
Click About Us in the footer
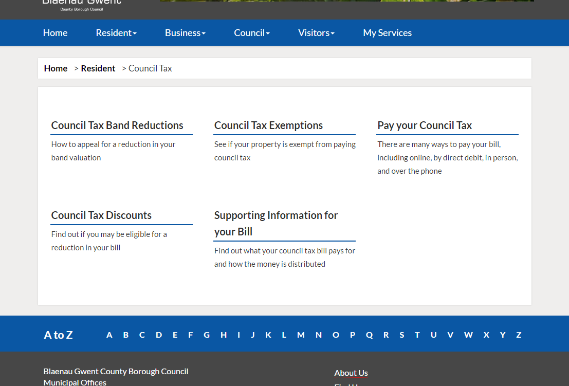(351, 373)
